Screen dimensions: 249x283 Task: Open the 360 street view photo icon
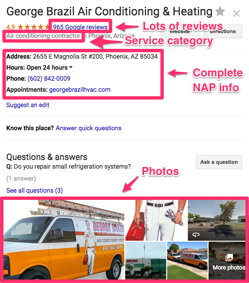point(196,234)
